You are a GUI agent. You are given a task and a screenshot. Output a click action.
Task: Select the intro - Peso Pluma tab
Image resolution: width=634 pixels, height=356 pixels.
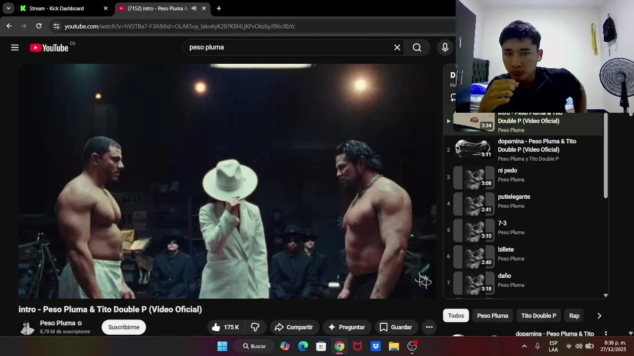158,8
